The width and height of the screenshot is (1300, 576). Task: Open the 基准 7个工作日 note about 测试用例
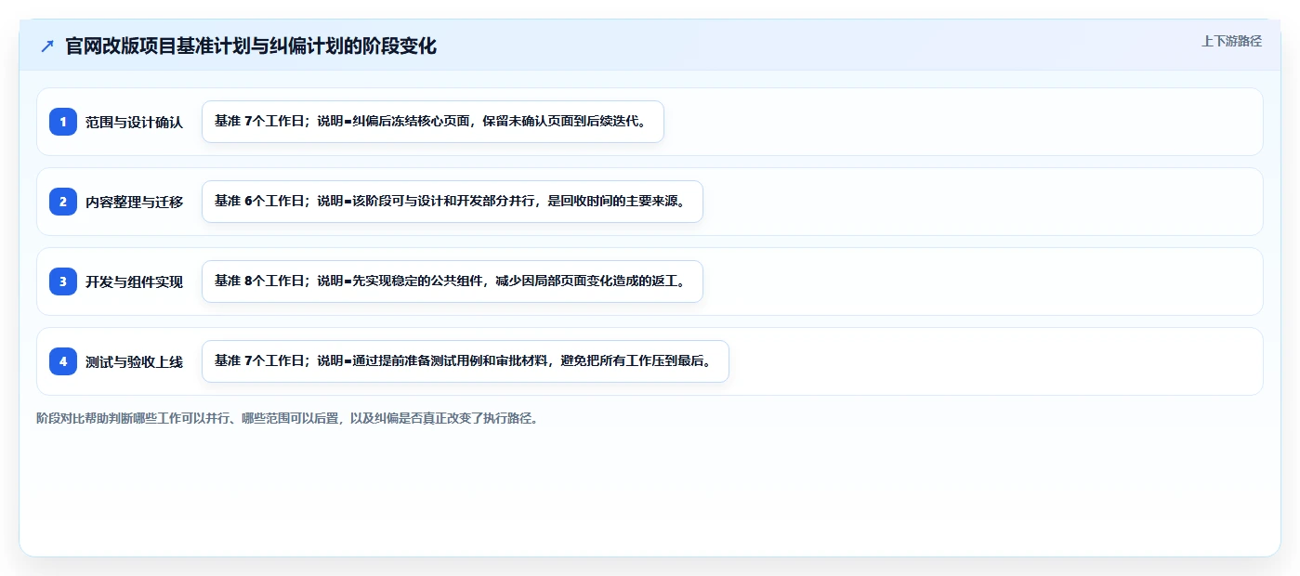pos(466,361)
